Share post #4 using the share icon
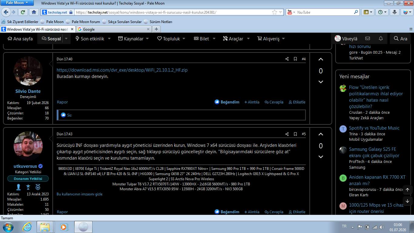This screenshot has height=233, width=414. click(287, 59)
